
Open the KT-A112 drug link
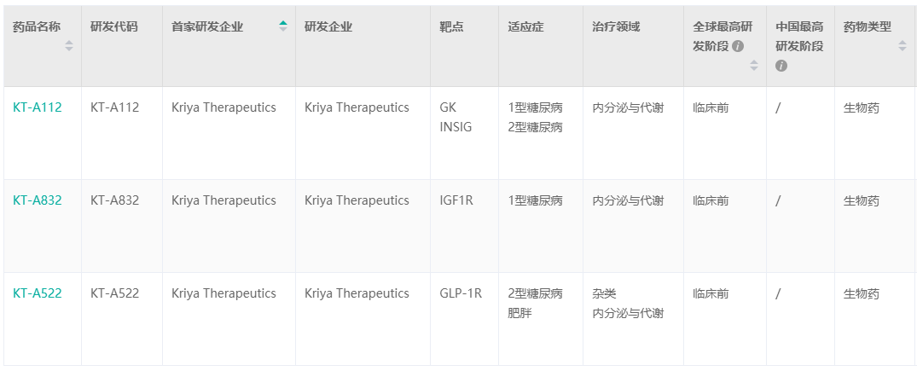pos(38,107)
